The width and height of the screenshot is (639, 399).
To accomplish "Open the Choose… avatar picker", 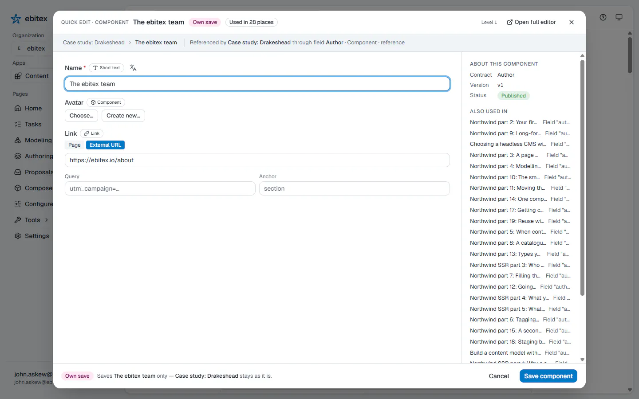I will (x=81, y=116).
